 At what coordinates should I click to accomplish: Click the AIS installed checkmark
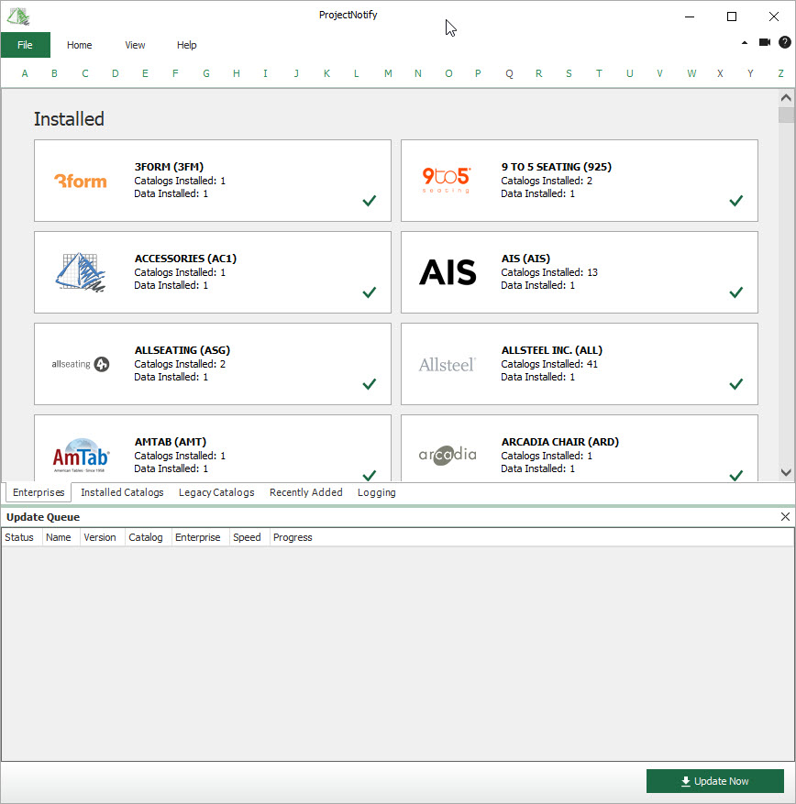[736, 292]
